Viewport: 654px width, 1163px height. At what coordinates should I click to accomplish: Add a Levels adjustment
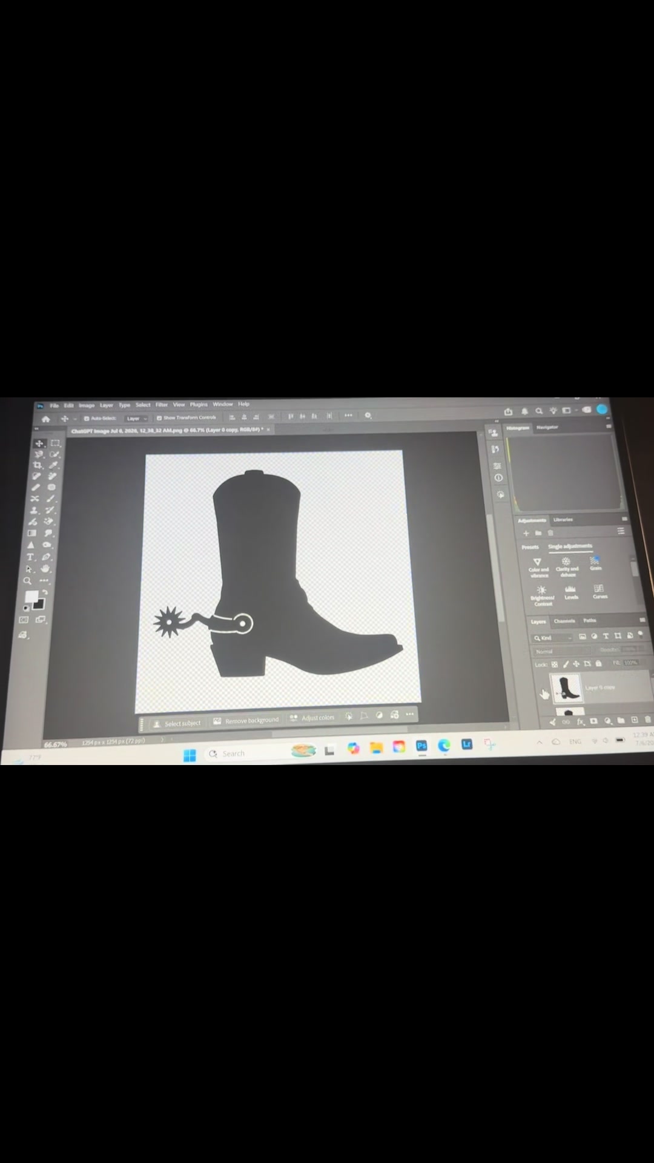[x=571, y=592]
